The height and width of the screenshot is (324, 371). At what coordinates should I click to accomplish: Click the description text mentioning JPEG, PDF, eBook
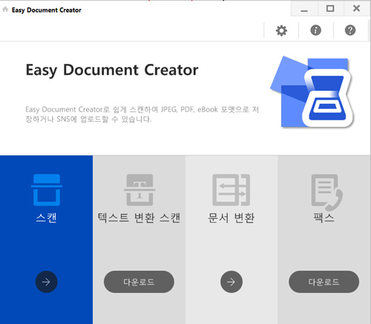coord(142,114)
